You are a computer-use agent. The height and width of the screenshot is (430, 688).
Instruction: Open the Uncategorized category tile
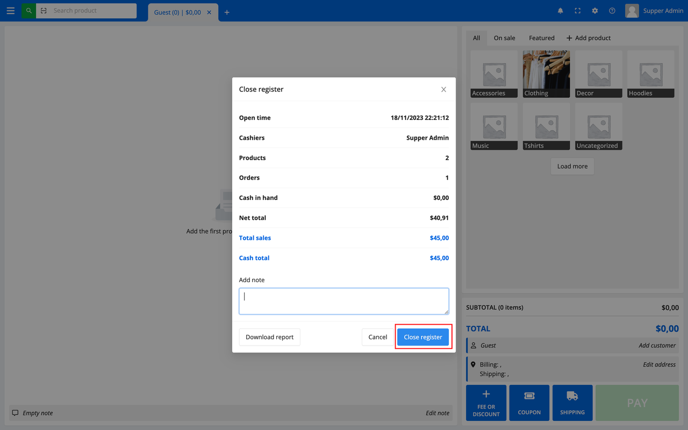click(599, 126)
